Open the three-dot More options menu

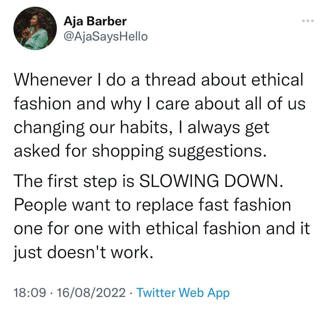pyautogui.click(x=308, y=21)
